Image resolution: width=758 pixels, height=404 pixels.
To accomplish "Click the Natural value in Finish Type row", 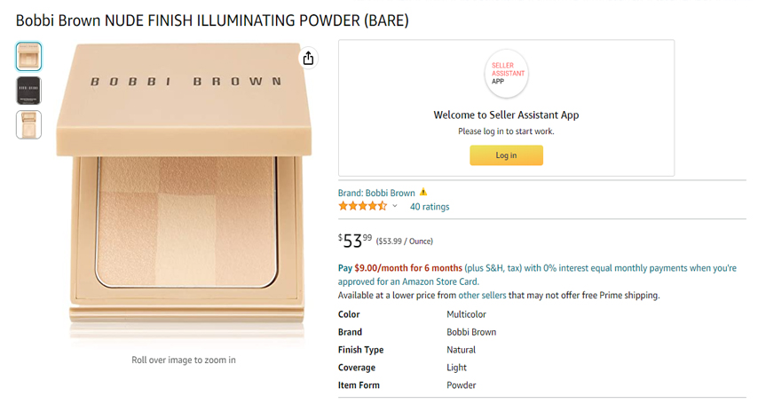I will (461, 350).
